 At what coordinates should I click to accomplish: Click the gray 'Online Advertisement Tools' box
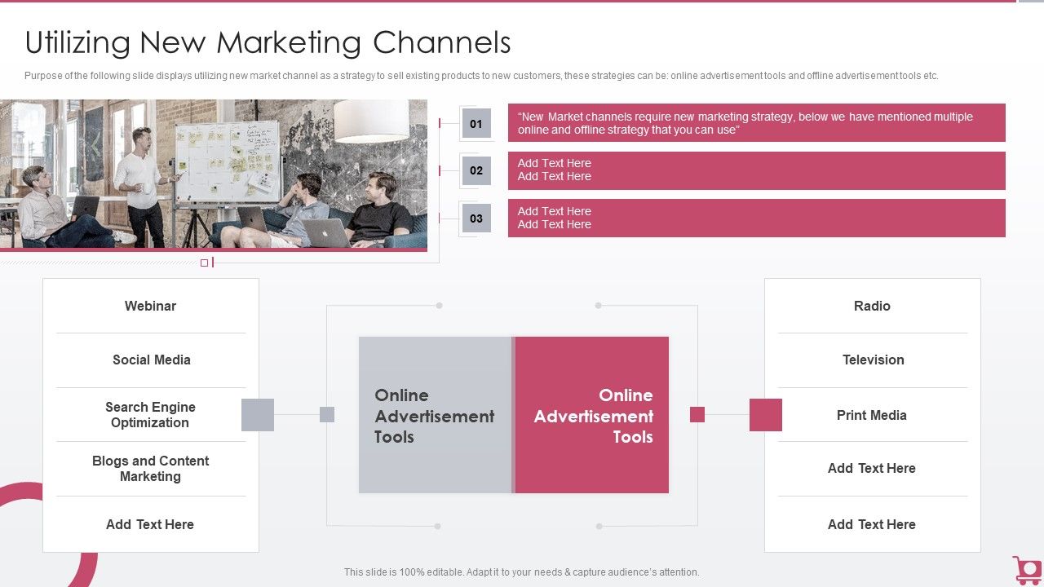(436, 415)
